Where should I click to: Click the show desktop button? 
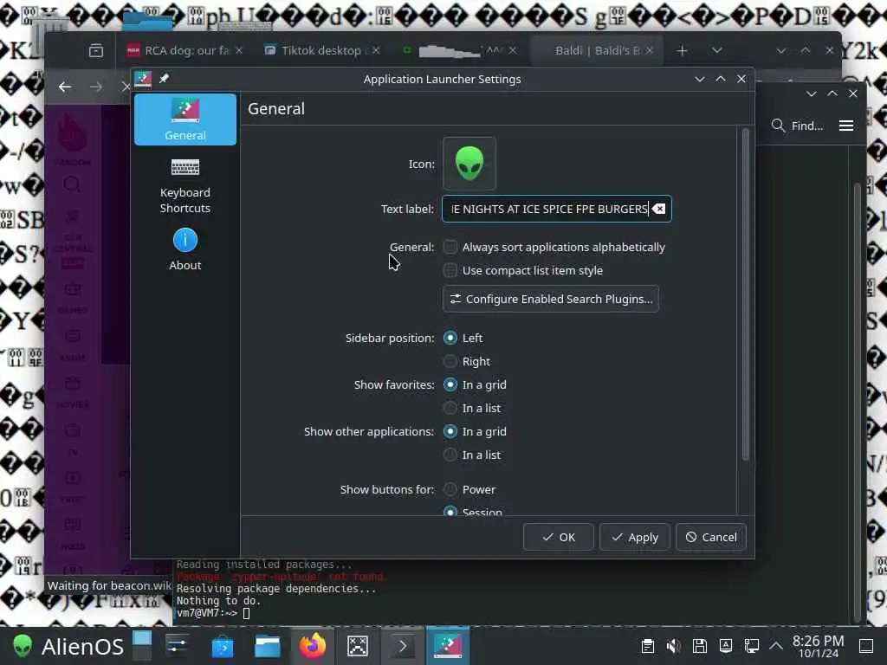pyautogui.click(x=866, y=646)
